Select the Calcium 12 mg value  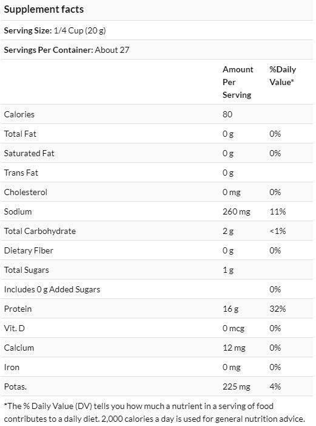tap(234, 348)
